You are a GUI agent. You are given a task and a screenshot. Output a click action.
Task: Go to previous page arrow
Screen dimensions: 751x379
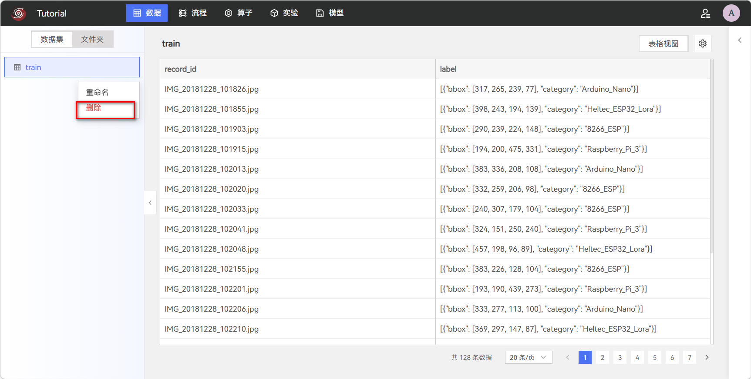568,357
